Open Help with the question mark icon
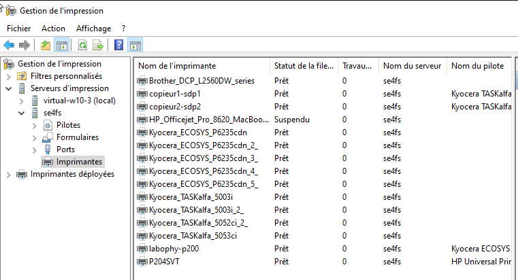The image size is (518, 280). coord(118,45)
